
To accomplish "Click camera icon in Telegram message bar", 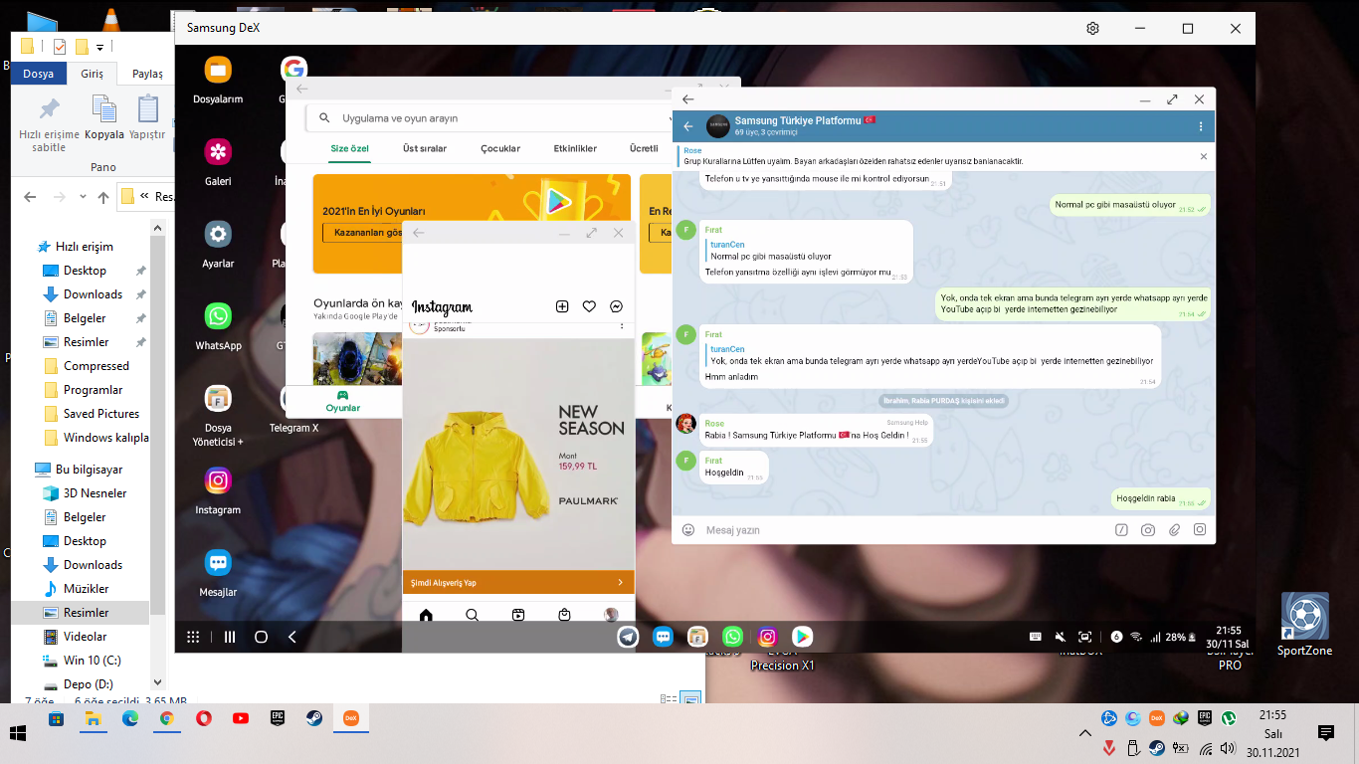I will [1148, 530].
